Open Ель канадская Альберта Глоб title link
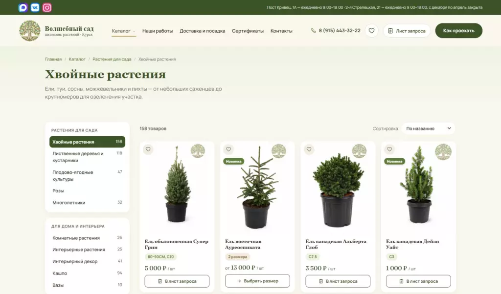 click(x=336, y=244)
